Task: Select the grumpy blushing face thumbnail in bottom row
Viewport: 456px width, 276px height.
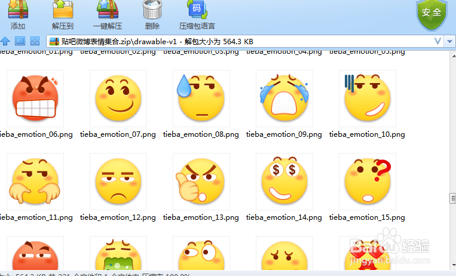Action: pos(284,253)
